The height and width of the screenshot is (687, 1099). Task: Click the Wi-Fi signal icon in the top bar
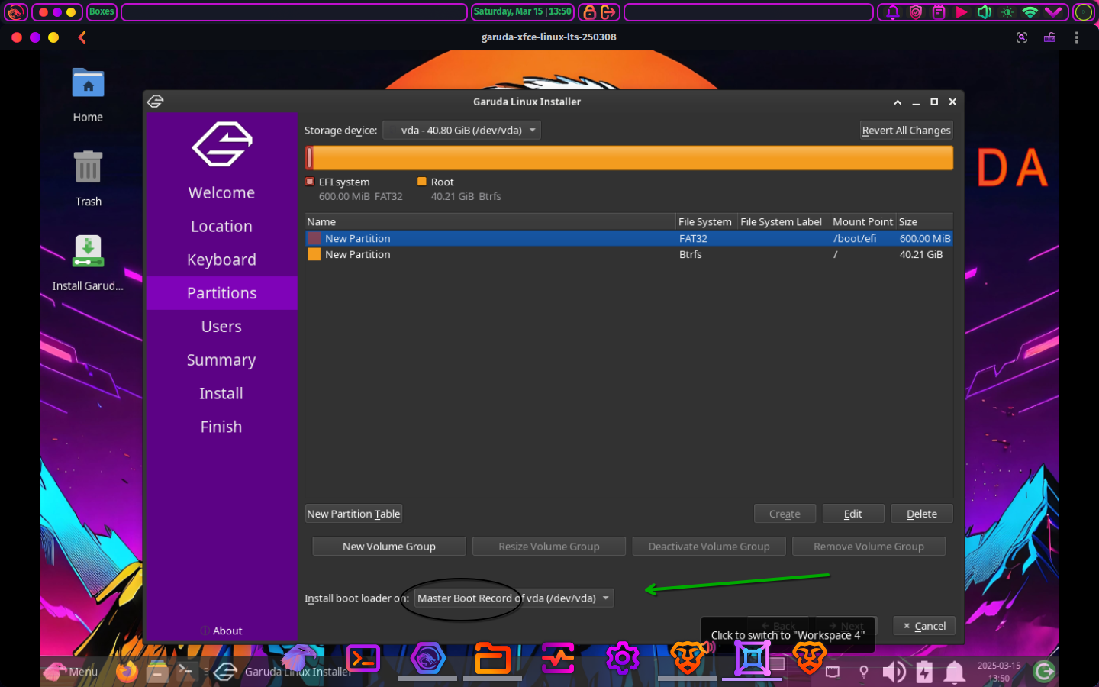click(1030, 12)
